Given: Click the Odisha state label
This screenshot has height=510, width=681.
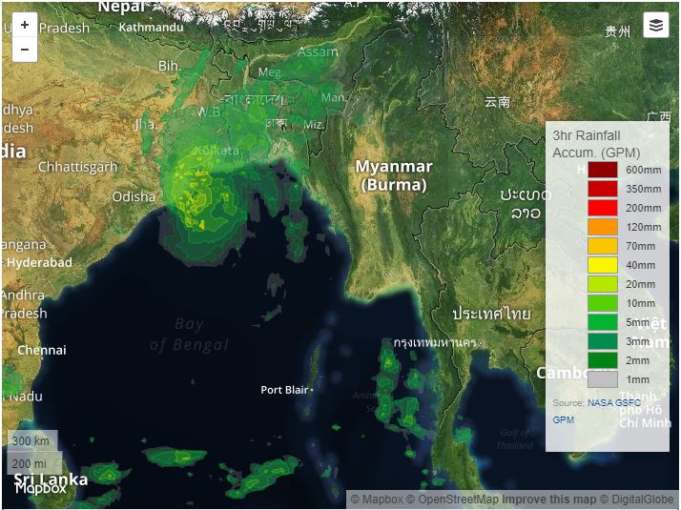Looking at the screenshot, I should click(x=134, y=196).
